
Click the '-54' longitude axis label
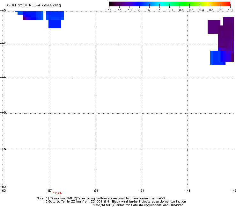pyautogui.click(x=95, y=191)
